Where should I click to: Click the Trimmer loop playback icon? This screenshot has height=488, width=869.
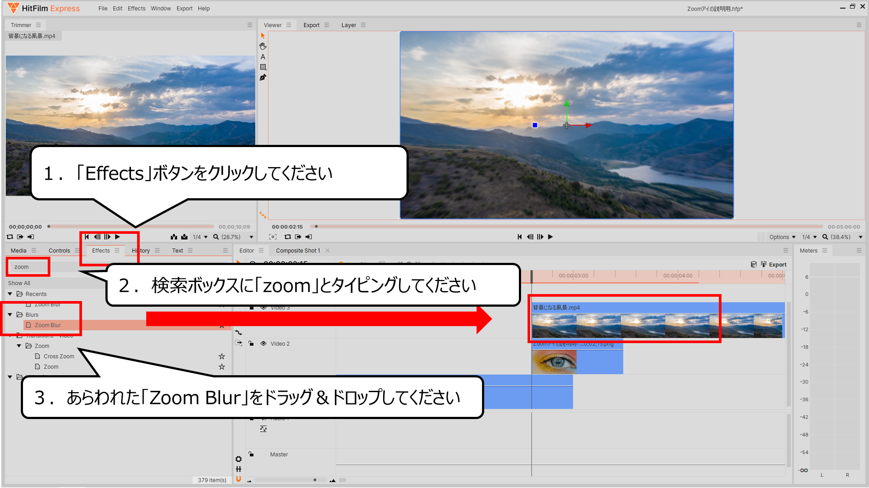tap(10, 237)
